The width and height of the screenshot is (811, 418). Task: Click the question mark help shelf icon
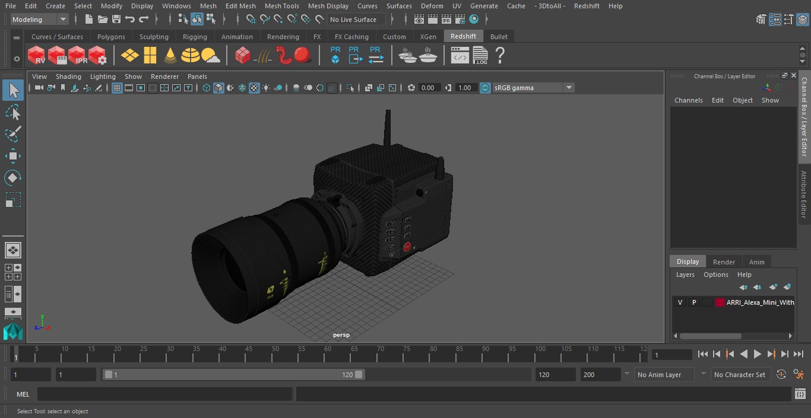[x=500, y=56]
